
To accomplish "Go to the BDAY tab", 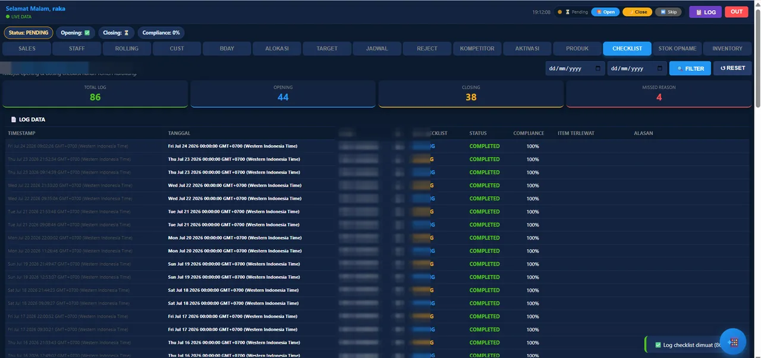I will pyautogui.click(x=227, y=49).
